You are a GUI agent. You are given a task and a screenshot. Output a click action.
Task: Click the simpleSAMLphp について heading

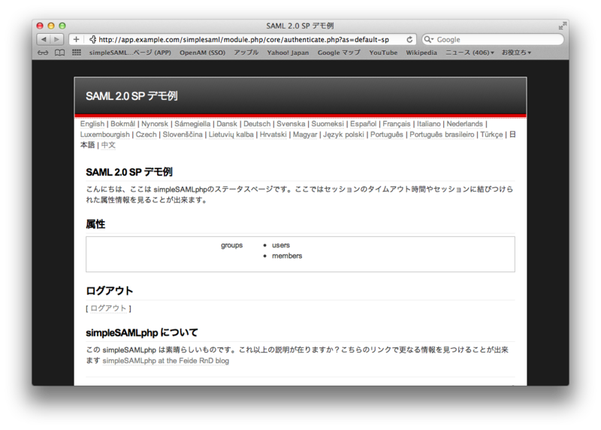coord(142,332)
